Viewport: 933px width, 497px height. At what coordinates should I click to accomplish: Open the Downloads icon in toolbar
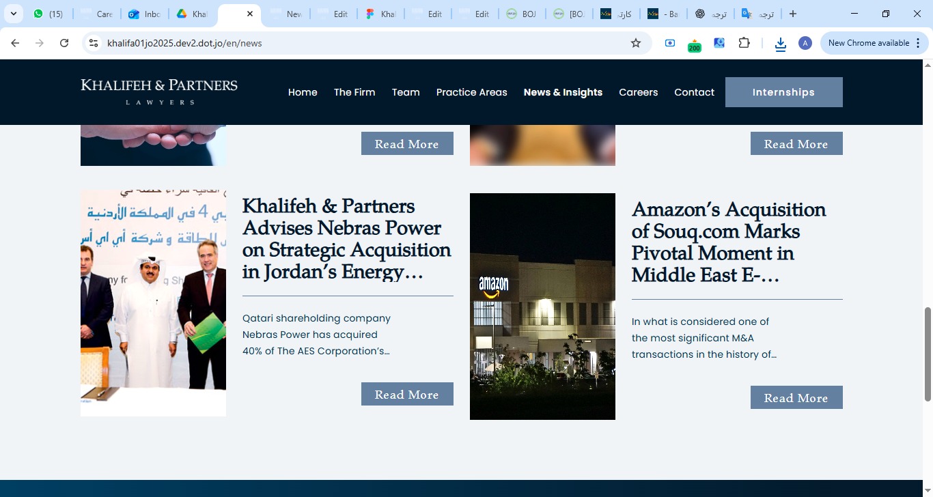point(781,44)
